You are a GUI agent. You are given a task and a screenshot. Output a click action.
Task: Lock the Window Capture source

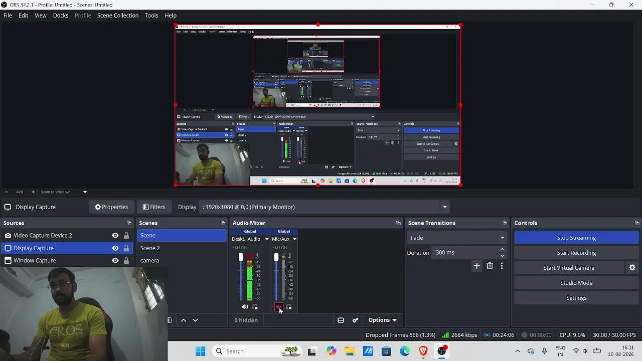tap(126, 261)
